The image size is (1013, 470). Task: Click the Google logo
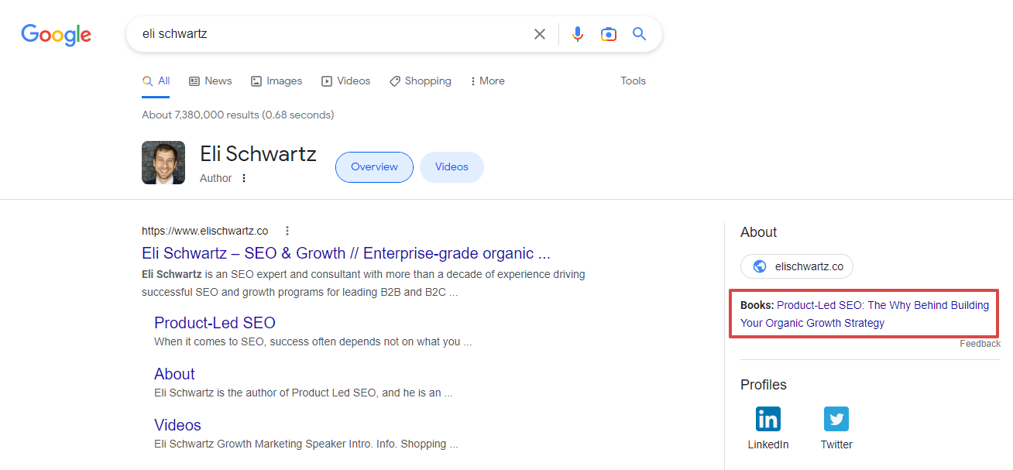56,34
